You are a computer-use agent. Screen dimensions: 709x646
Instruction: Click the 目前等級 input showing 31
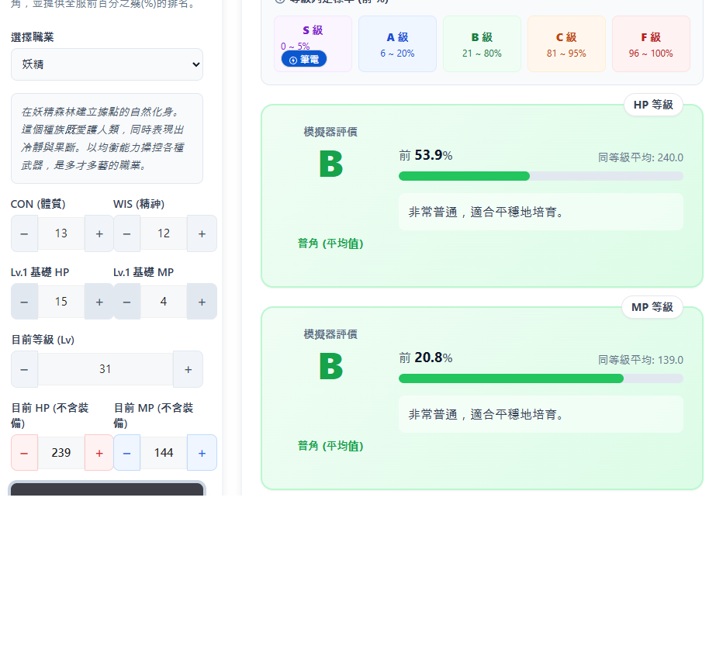coord(105,369)
